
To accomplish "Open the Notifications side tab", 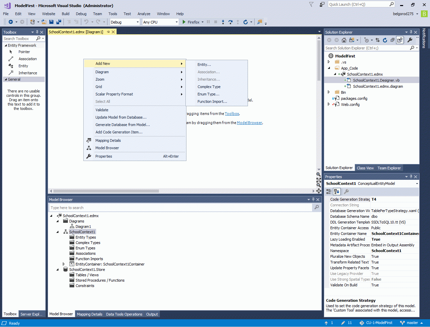I will tap(424, 38).
